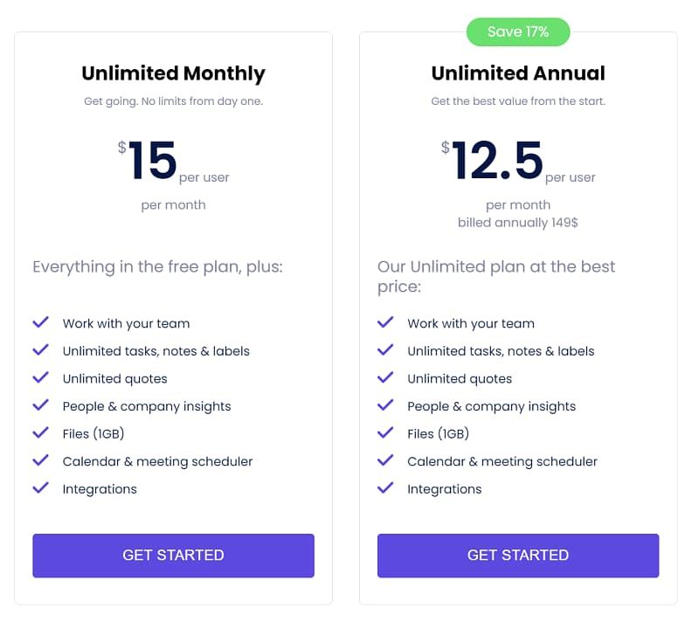
Task: Click the Unlimited Monthly heading
Action: click(172, 73)
